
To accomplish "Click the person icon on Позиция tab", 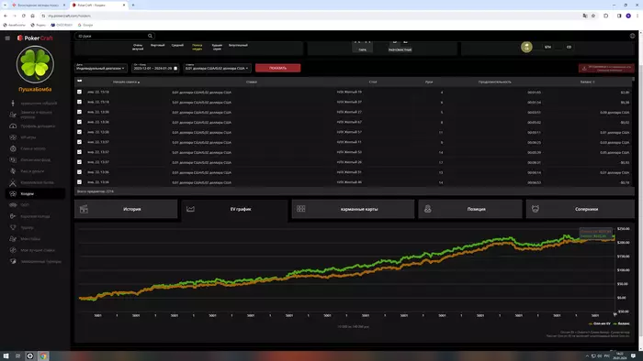I will click(428, 209).
